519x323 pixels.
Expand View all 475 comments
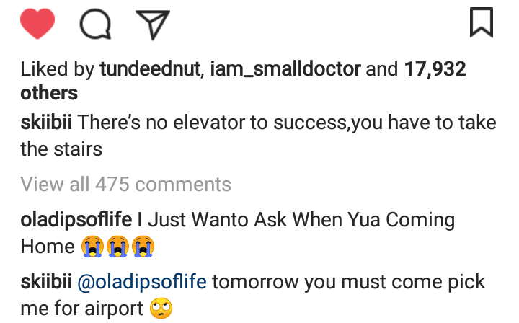click(125, 184)
